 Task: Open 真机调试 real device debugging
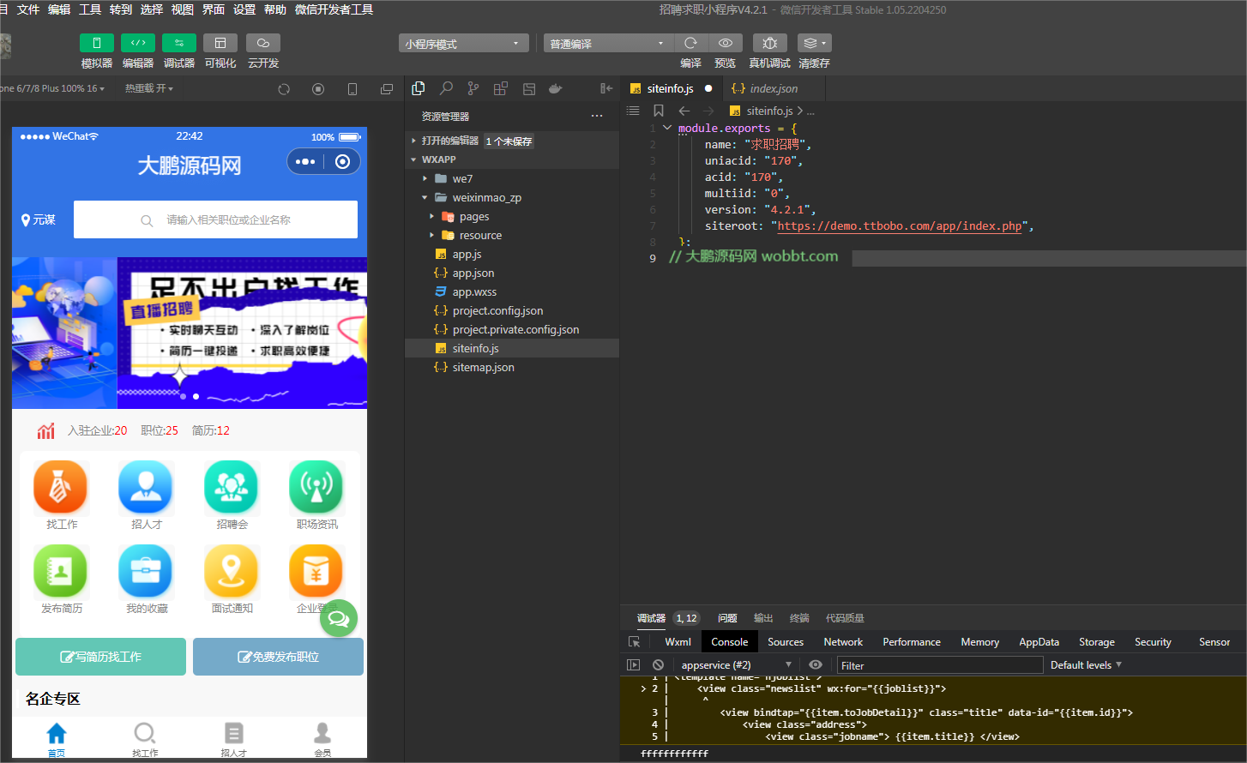coord(769,43)
